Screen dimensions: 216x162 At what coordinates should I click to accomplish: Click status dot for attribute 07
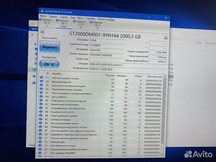coord(41,93)
